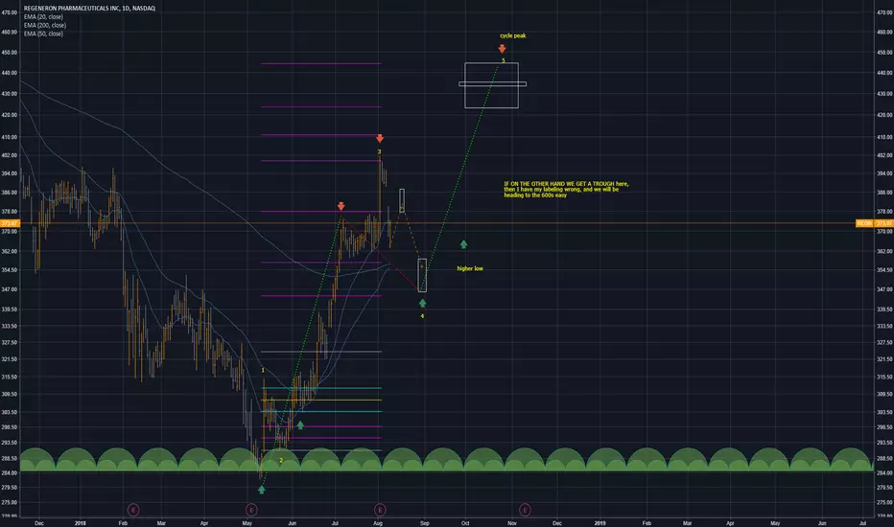Click the 321.50 price on the left axis

(x=10, y=359)
